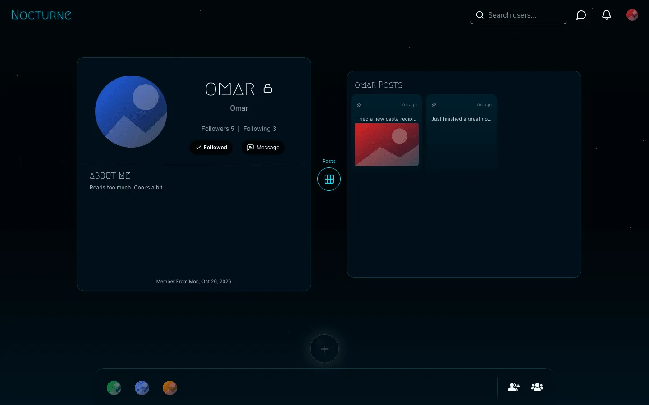The width and height of the screenshot is (649, 405).
Task: Click the search magnifier icon
Action: [480, 15]
